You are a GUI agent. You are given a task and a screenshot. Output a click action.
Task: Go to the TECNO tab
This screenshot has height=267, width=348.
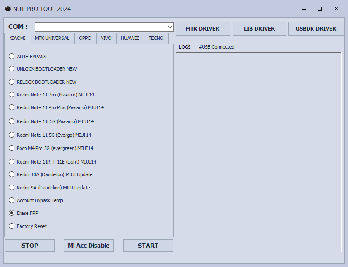point(156,38)
